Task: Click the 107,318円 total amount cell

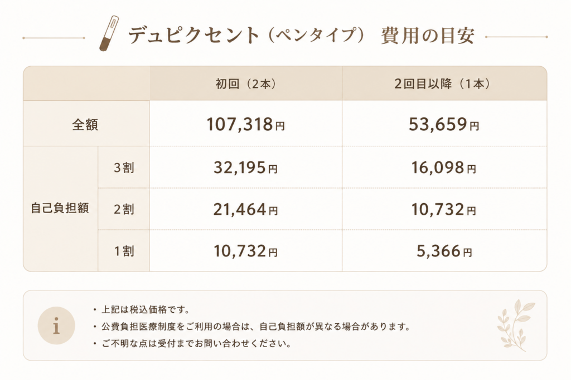Action: pyautogui.click(x=246, y=124)
